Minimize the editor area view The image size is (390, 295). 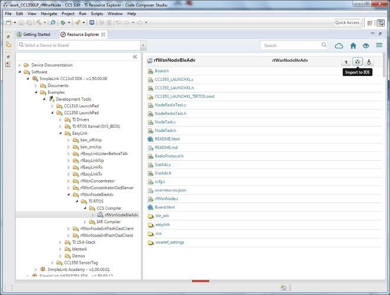coord(372,34)
